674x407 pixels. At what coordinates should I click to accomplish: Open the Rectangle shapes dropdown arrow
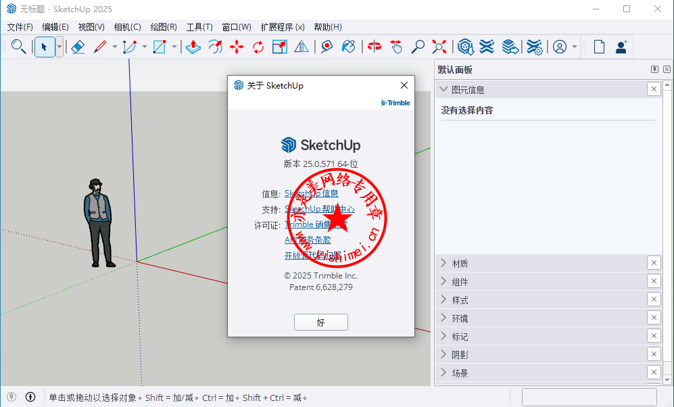[174, 47]
